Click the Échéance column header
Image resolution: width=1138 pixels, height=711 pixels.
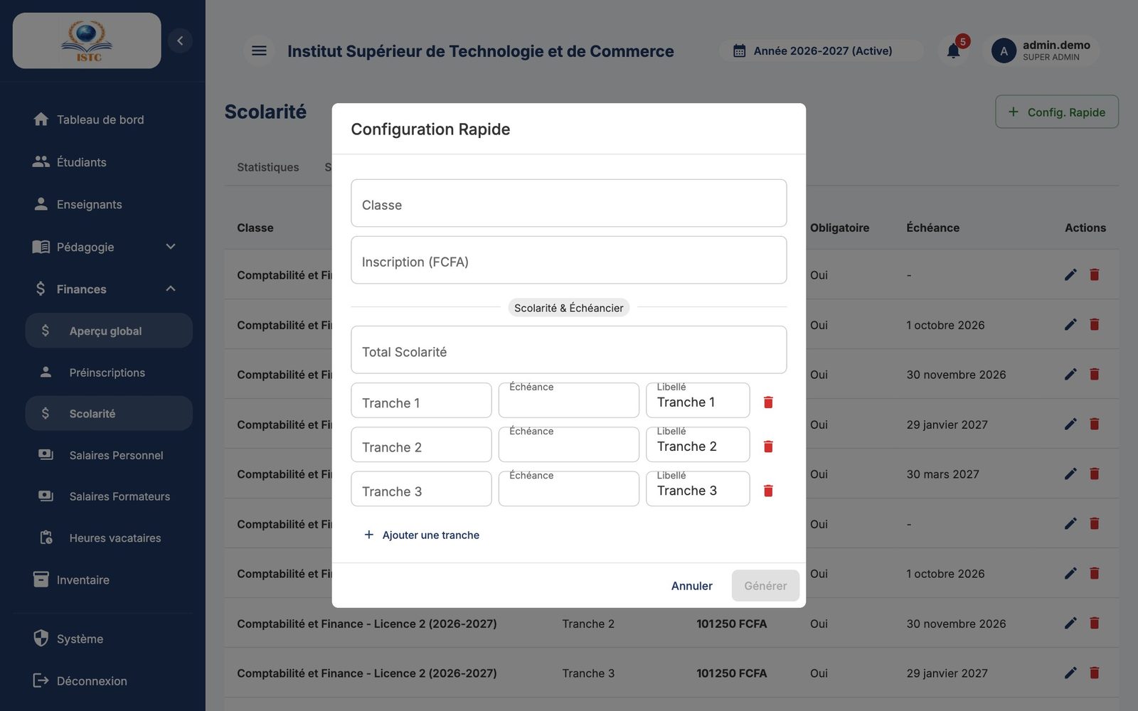[932, 228]
